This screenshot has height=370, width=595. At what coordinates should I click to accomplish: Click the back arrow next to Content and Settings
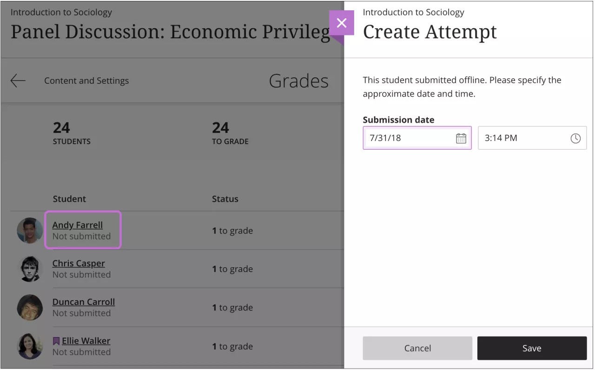pyautogui.click(x=17, y=80)
